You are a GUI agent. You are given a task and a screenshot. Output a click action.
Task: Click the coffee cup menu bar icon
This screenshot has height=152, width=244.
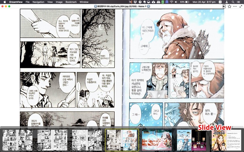pyautogui.click(x=149, y=2)
